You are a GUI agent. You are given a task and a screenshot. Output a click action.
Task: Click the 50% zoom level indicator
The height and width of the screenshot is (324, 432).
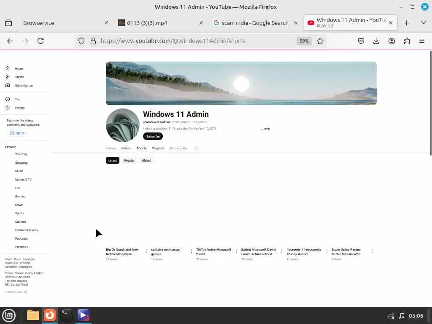(x=304, y=41)
